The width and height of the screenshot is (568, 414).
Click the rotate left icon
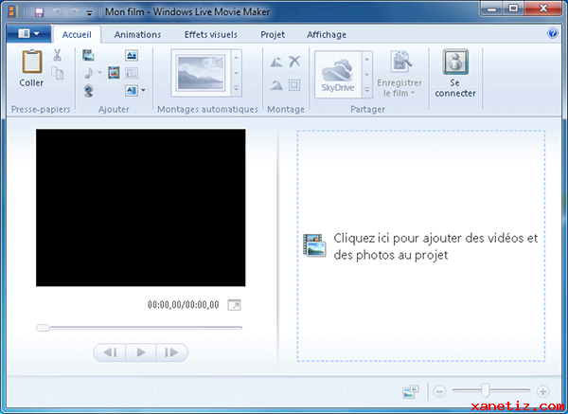[x=276, y=62]
